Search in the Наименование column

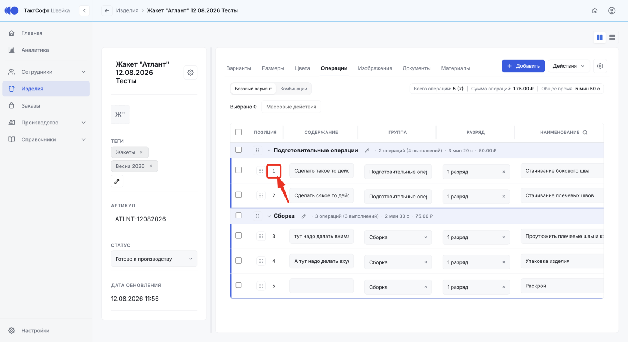pos(585,132)
